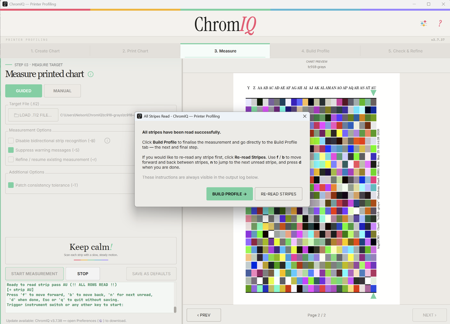Viewport: 450px width, 324px height.
Task: Click the output log scrollbar
Action: pyautogui.click(x=175, y=309)
